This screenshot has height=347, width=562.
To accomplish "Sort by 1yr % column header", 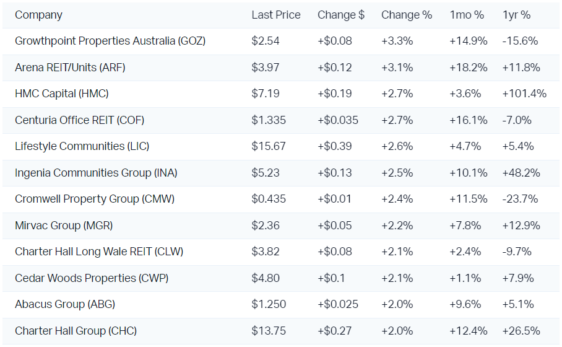I will click(x=517, y=15).
